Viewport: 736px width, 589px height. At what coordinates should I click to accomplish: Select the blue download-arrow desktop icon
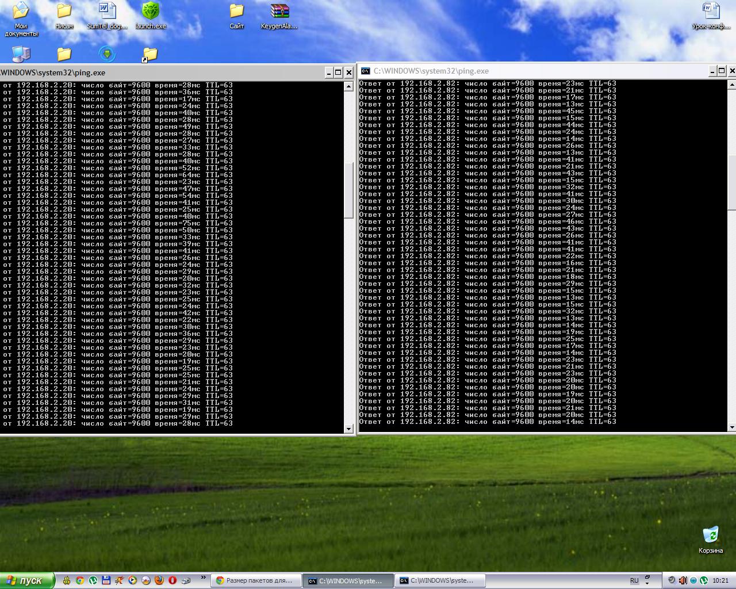click(x=107, y=54)
